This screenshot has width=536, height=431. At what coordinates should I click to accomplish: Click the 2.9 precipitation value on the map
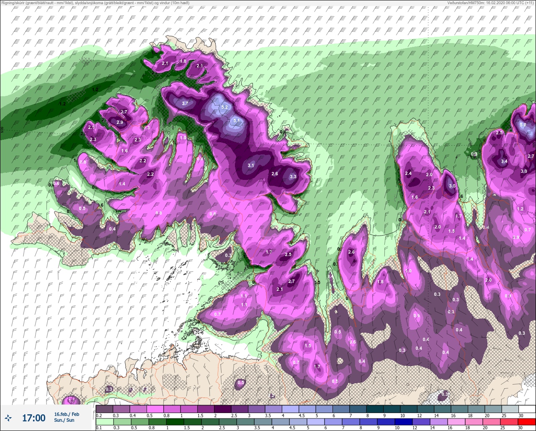pyautogui.click(x=120, y=122)
